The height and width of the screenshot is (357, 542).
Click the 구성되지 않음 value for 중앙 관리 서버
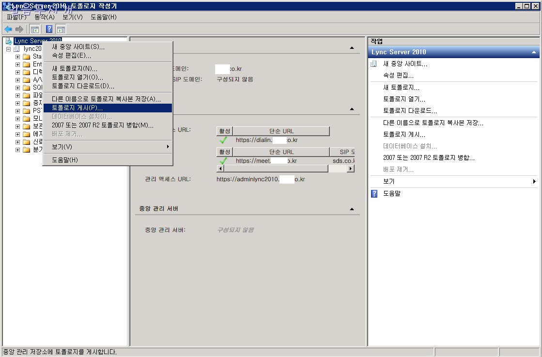point(235,230)
